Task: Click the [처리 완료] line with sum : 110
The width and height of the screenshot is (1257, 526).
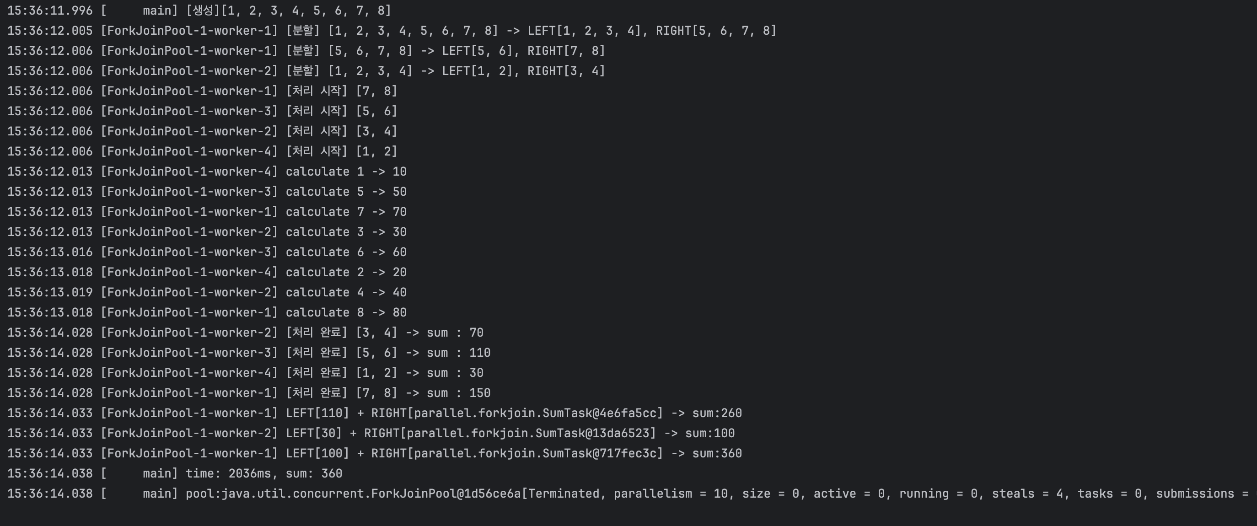Action: (388, 353)
